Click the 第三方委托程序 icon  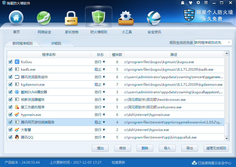[x=17, y=107]
